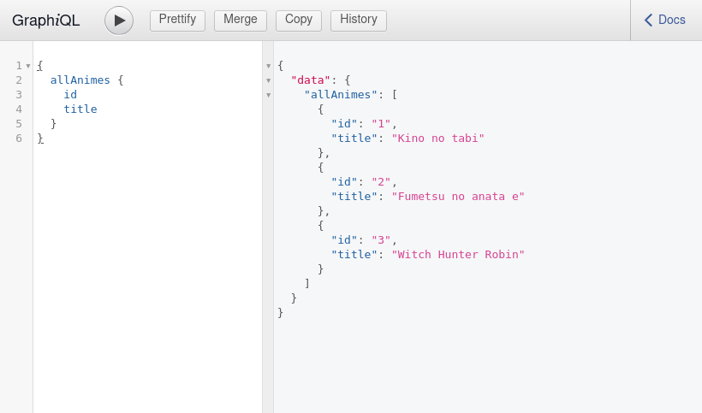Click the "Witch Hunter Robin" title value

pos(458,255)
